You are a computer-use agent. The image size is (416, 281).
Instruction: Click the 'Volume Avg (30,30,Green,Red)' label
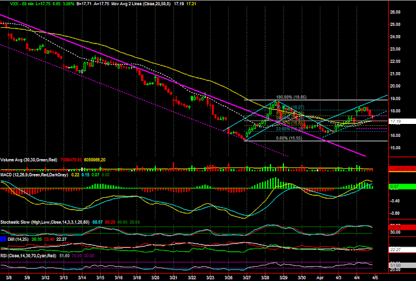click(x=29, y=160)
